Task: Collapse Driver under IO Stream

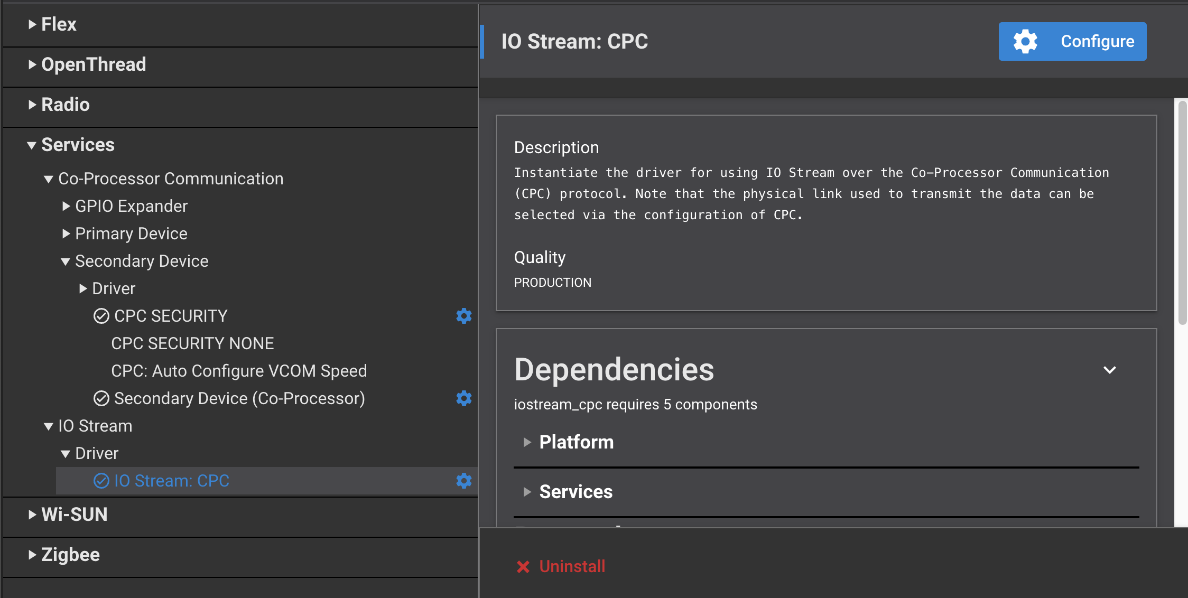Action: (66, 454)
